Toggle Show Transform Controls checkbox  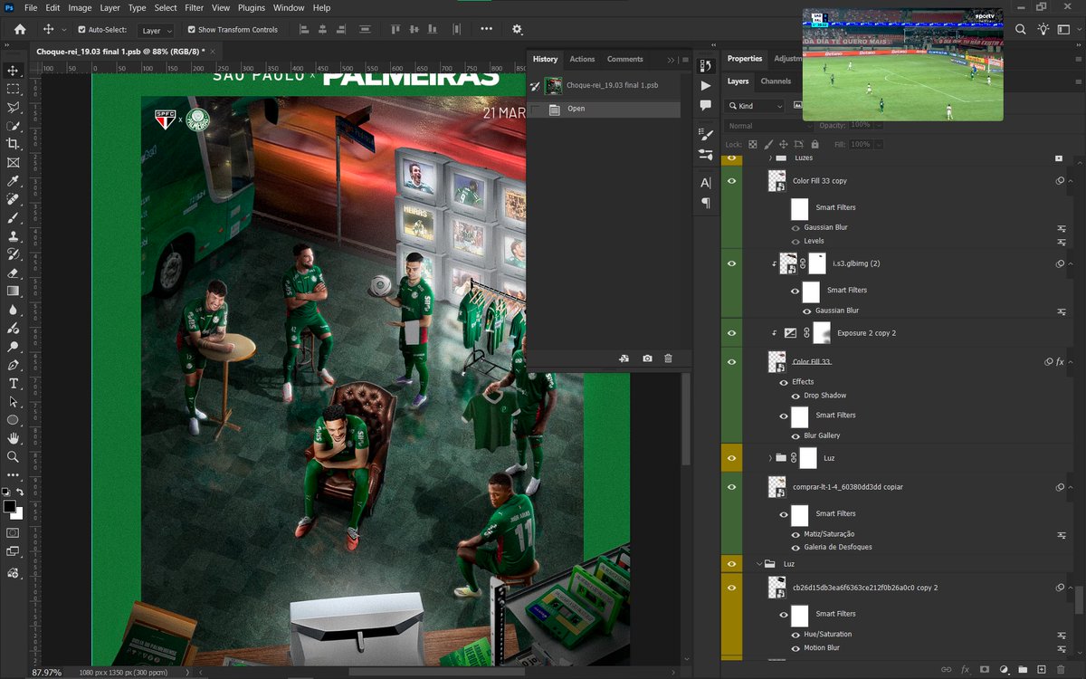192,29
